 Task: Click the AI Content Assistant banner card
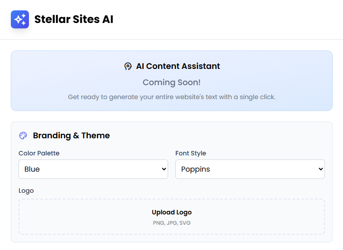coord(172,81)
